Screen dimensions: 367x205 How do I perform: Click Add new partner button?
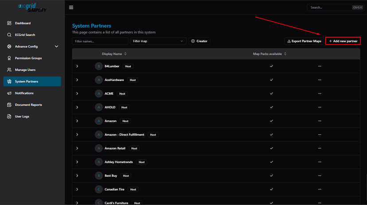343,41
